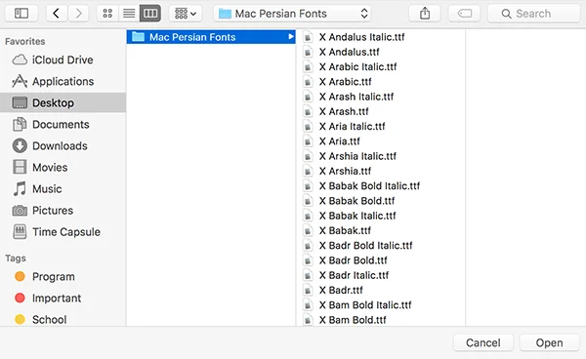Select file X Badr Italic.ttf

point(381,275)
